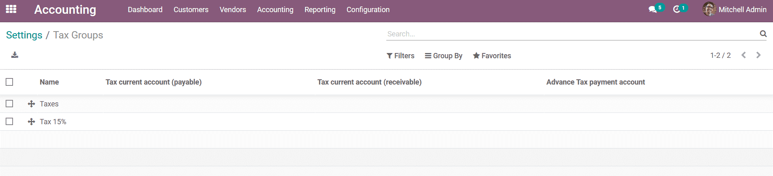Expand the Favorites dropdown

pos(492,56)
